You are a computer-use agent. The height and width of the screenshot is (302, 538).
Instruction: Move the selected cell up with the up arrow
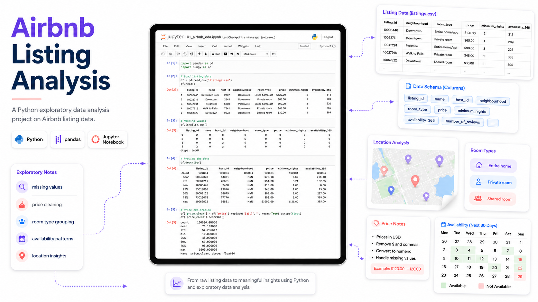coord(199,54)
